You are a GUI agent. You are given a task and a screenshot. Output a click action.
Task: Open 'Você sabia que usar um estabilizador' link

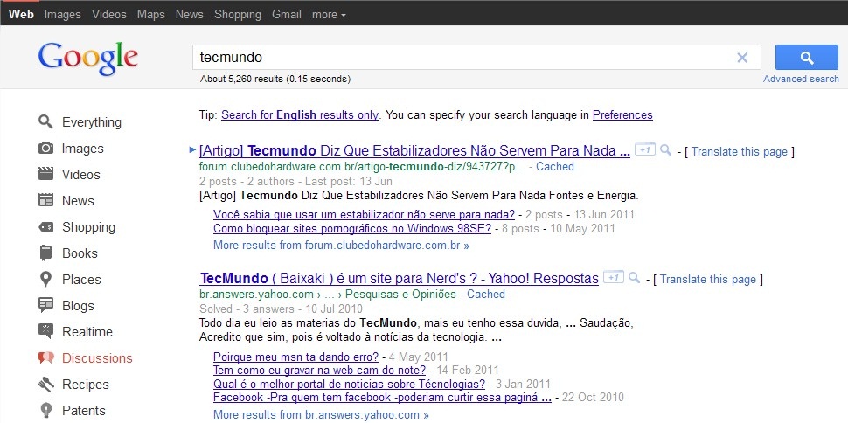tap(364, 214)
